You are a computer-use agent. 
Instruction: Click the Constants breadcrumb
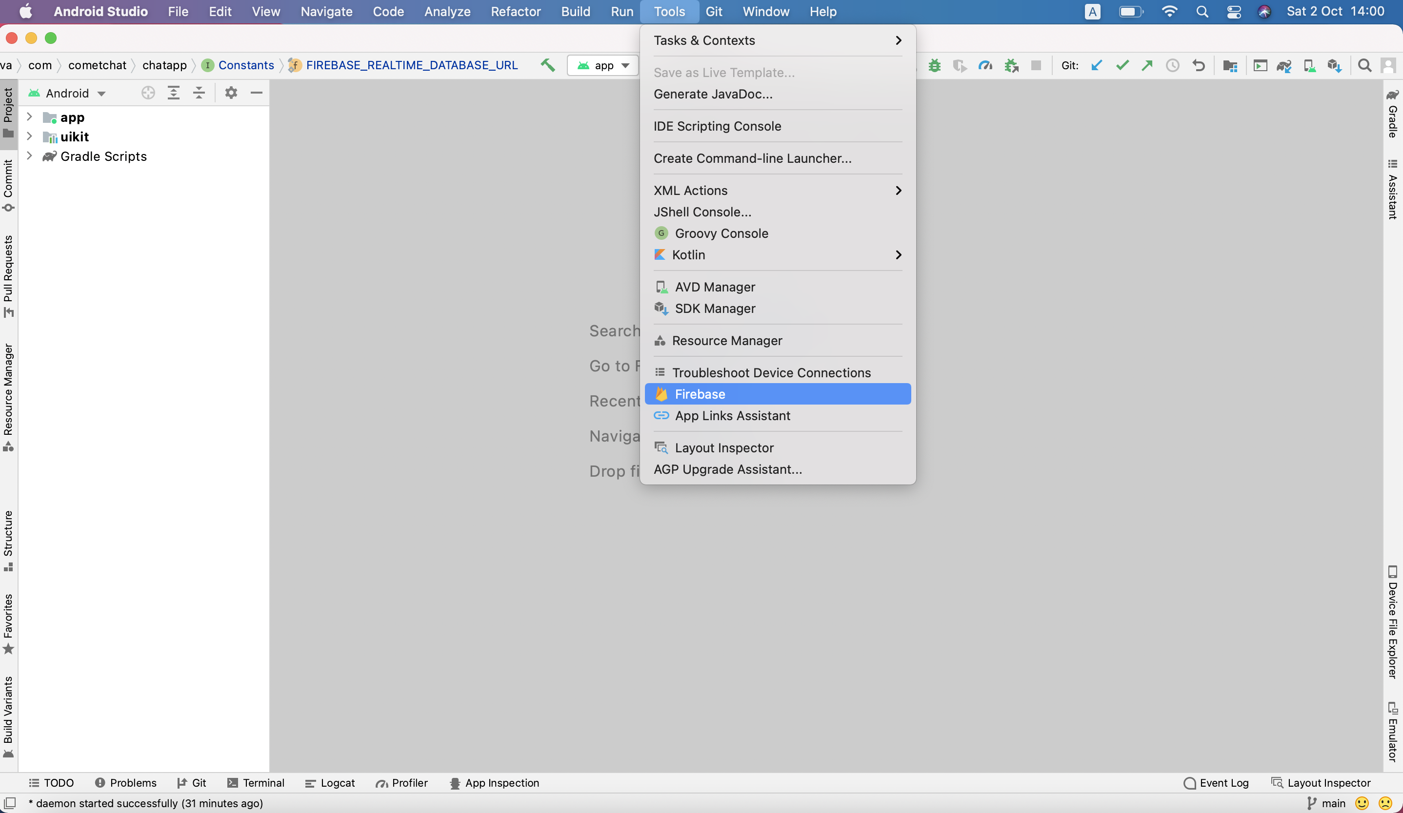pyautogui.click(x=238, y=65)
